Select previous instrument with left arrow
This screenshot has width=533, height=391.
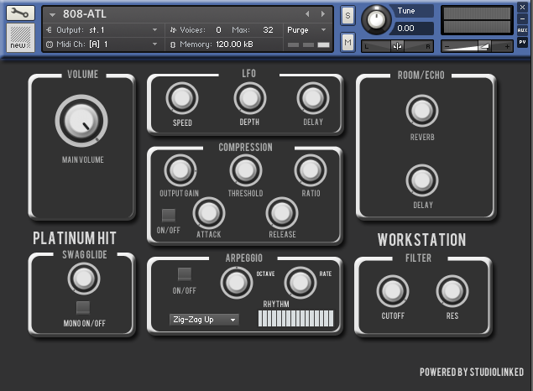tap(307, 14)
